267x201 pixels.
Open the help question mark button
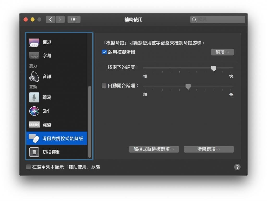pos(237,167)
